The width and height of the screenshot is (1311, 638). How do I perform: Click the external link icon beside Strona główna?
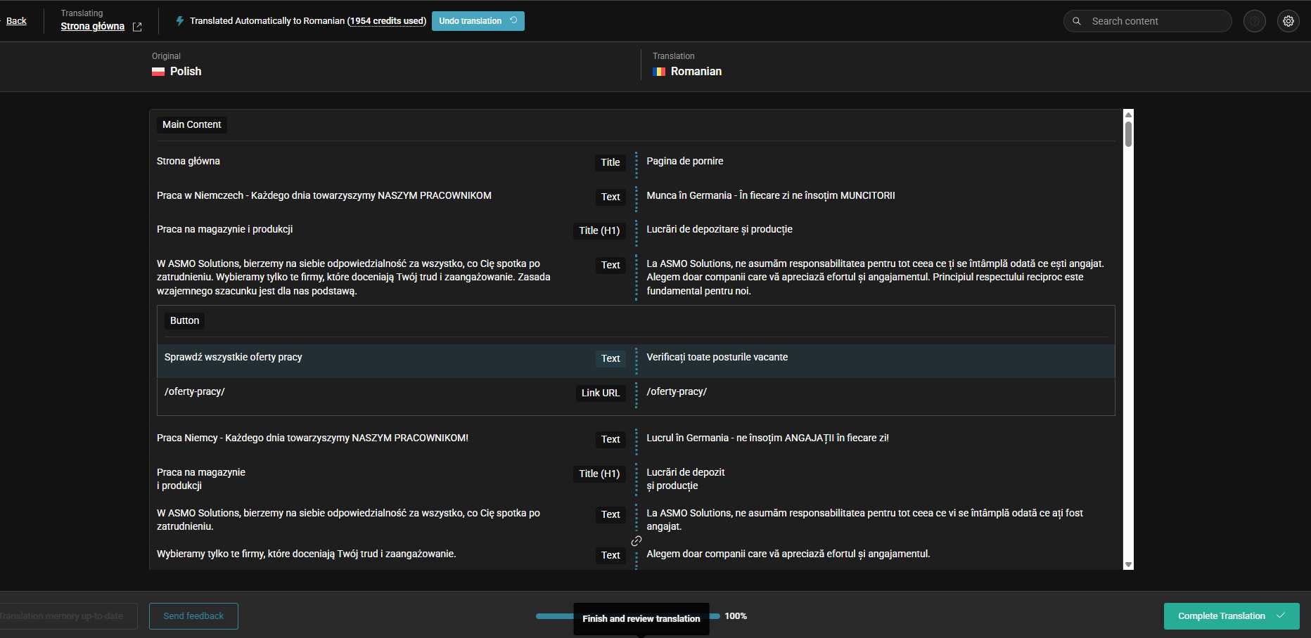pos(137,27)
